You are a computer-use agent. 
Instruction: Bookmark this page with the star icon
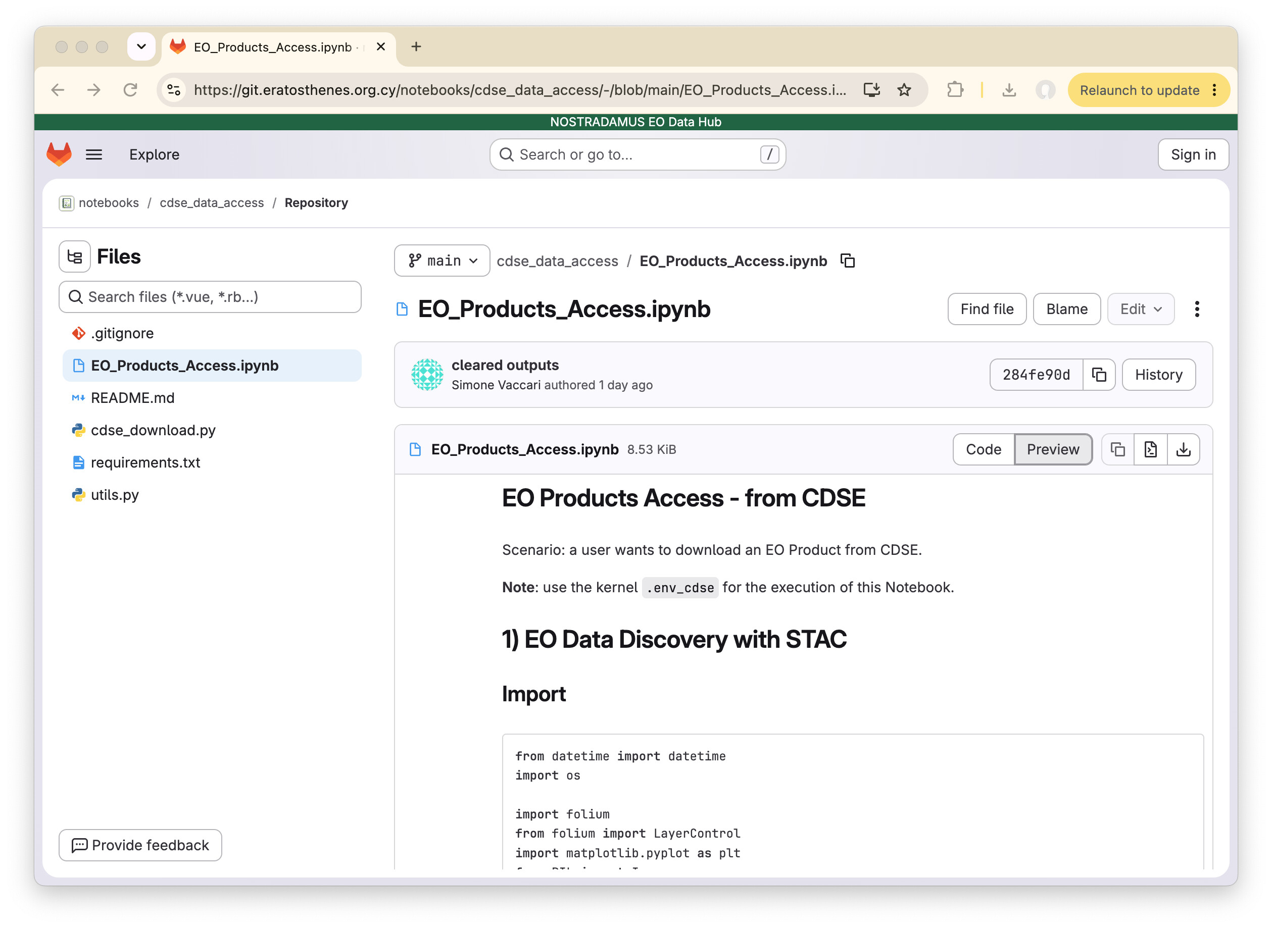click(x=904, y=90)
